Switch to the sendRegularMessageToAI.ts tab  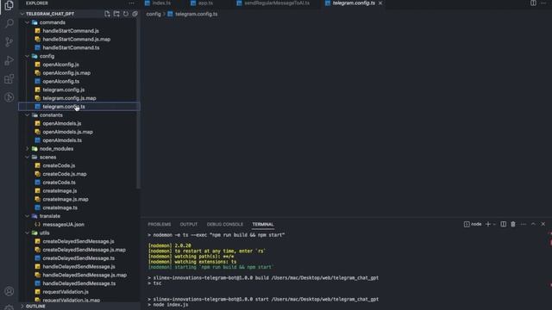(273, 3)
